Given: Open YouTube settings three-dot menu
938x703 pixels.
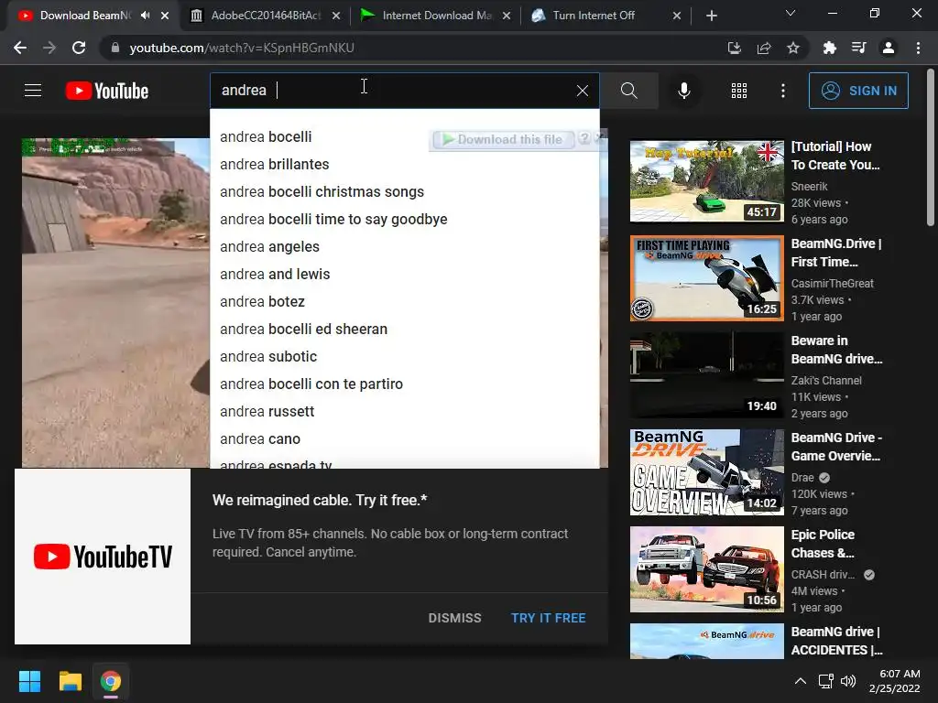Looking at the screenshot, I should pyautogui.click(x=782, y=91).
